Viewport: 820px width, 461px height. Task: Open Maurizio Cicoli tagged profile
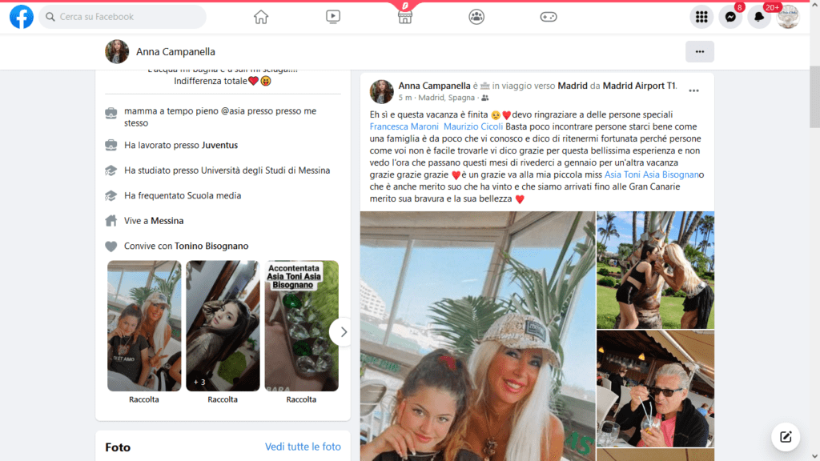click(x=473, y=126)
